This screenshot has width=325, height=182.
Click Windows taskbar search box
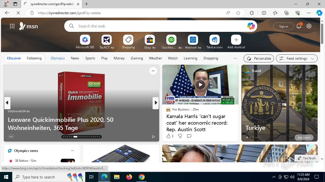click(48, 177)
